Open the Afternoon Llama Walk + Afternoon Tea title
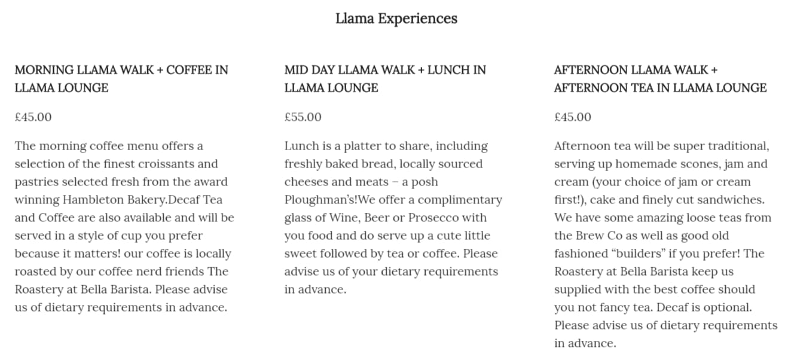 (x=660, y=78)
